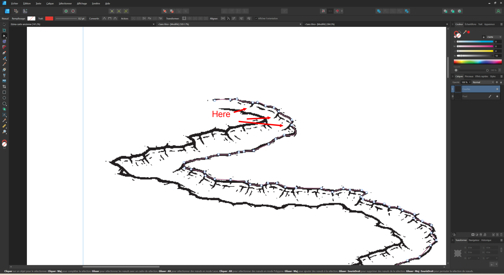The image size is (504, 275).
Task: Select the Pencil tool
Action: click(4, 64)
